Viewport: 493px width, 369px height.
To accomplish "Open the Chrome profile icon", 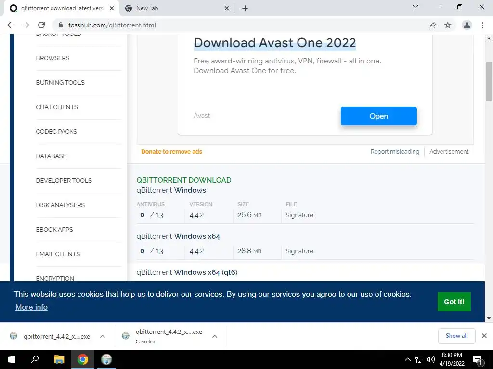I will click(x=467, y=25).
